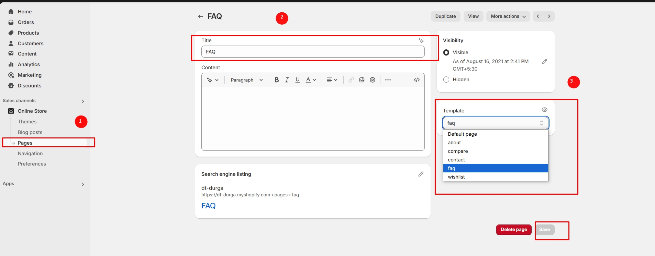Select the Hidden visibility option
The image size is (655, 256).
click(x=446, y=80)
